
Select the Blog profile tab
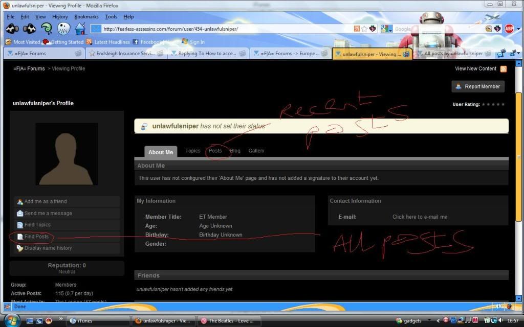(x=235, y=151)
